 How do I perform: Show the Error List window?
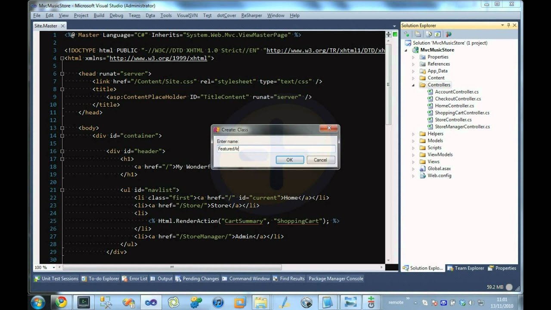click(135, 279)
